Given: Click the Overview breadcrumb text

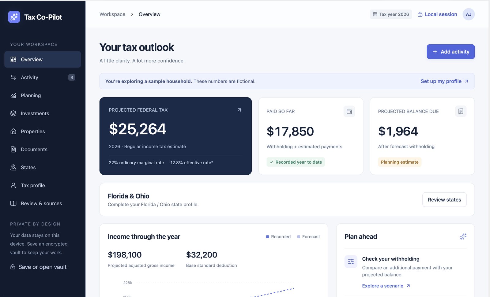Looking at the screenshot, I should click(149, 14).
